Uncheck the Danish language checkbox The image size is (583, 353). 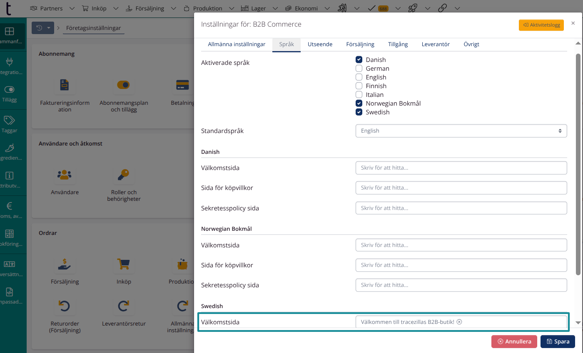359,59
